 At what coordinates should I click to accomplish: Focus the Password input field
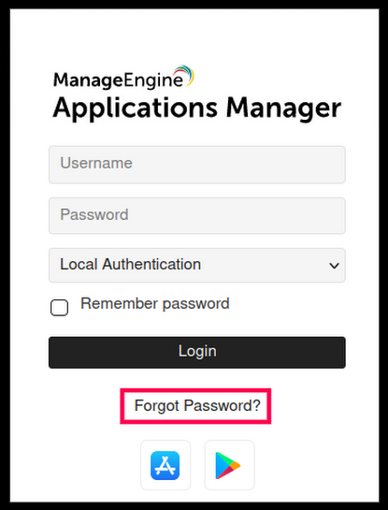point(197,215)
